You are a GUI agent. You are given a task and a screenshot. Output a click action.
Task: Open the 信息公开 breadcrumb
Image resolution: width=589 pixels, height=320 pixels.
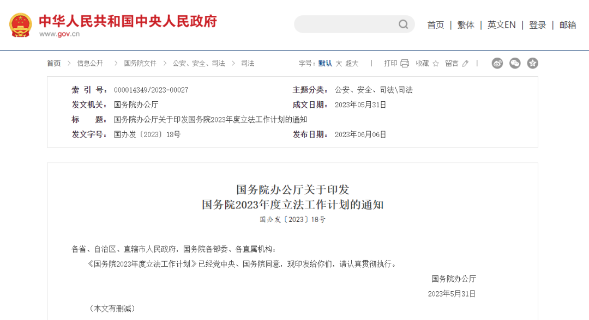(x=90, y=63)
